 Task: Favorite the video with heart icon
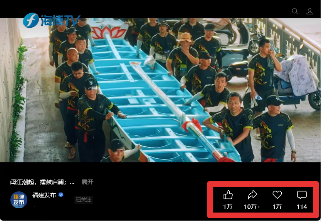277,194
